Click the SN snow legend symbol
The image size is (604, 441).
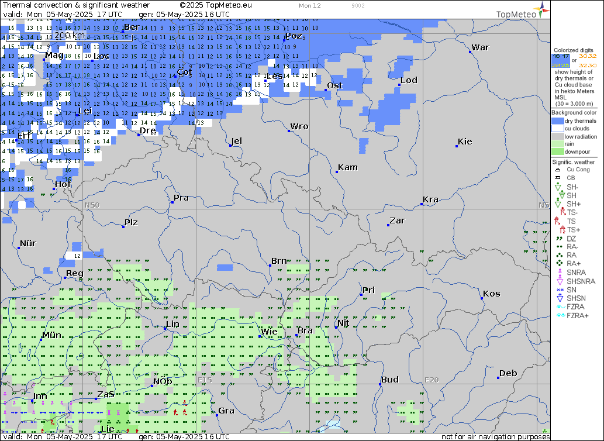click(x=560, y=290)
